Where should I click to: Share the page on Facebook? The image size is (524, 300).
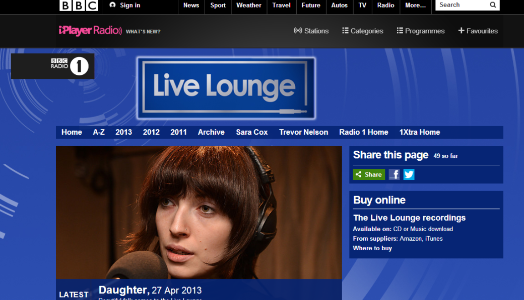coord(395,174)
